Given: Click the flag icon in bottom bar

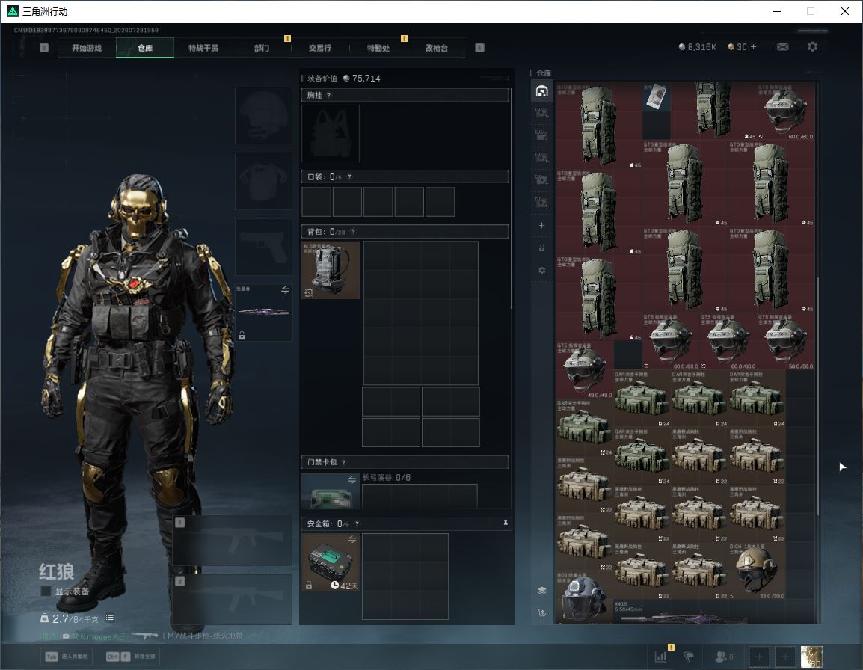Looking at the screenshot, I should click(x=689, y=657).
